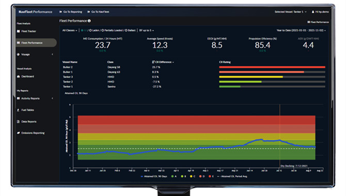Open the Data Reports document icon

(18, 122)
